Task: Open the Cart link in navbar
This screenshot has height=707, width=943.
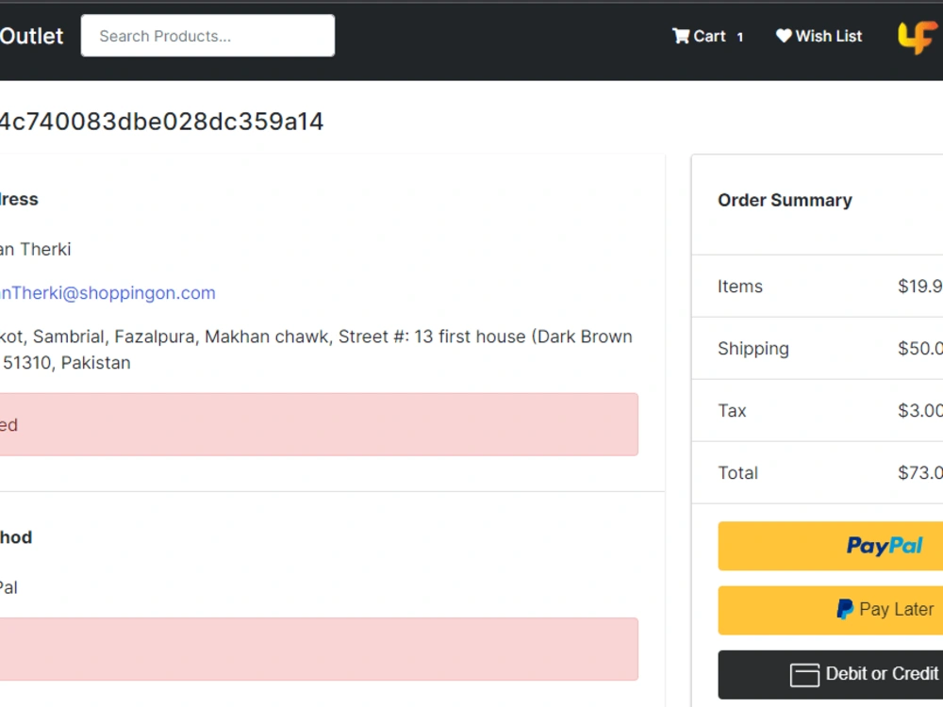Action: [708, 36]
